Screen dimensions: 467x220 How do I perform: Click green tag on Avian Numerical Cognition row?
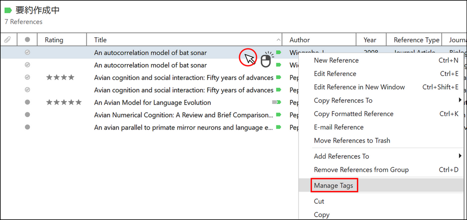click(278, 115)
